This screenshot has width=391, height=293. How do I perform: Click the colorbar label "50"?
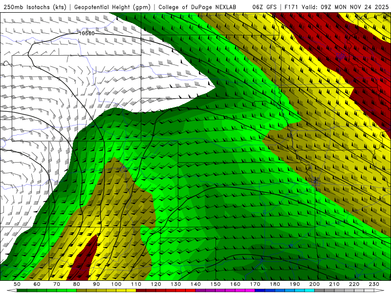pos(17,284)
